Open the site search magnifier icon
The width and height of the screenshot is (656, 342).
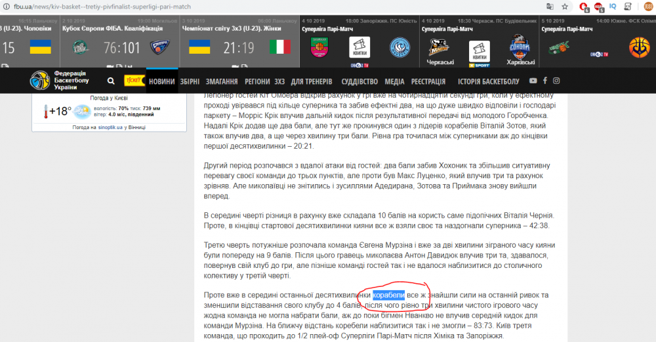(111, 81)
